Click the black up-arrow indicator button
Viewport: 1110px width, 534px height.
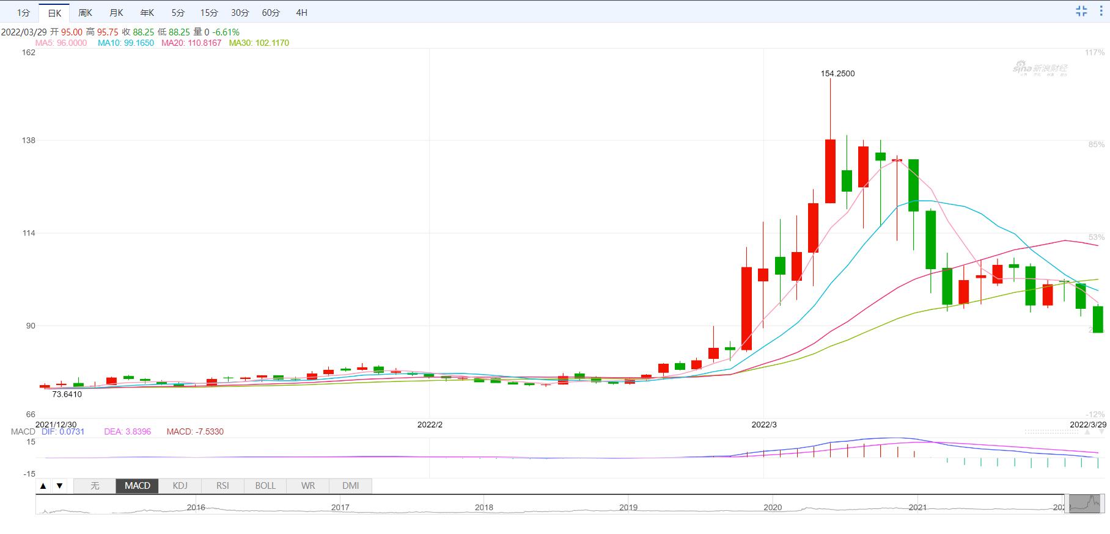(x=43, y=486)
